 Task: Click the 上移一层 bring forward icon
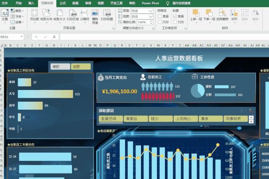196,13
